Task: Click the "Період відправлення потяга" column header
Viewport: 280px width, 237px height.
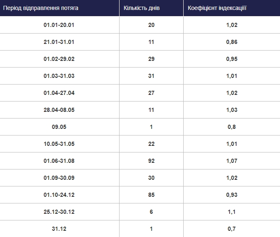Action: (x=41, y=8)
